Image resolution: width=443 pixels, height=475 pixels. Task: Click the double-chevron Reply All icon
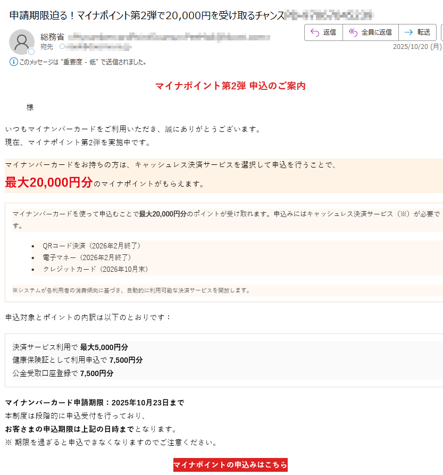(352, 32)
